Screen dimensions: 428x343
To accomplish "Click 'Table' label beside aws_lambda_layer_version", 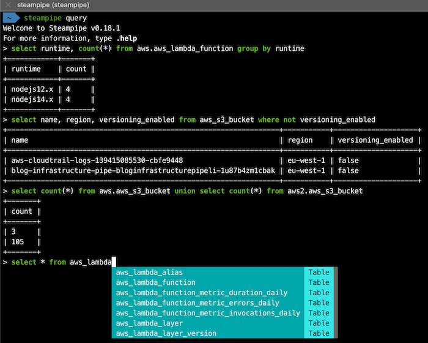I will (x=319, y=333).
